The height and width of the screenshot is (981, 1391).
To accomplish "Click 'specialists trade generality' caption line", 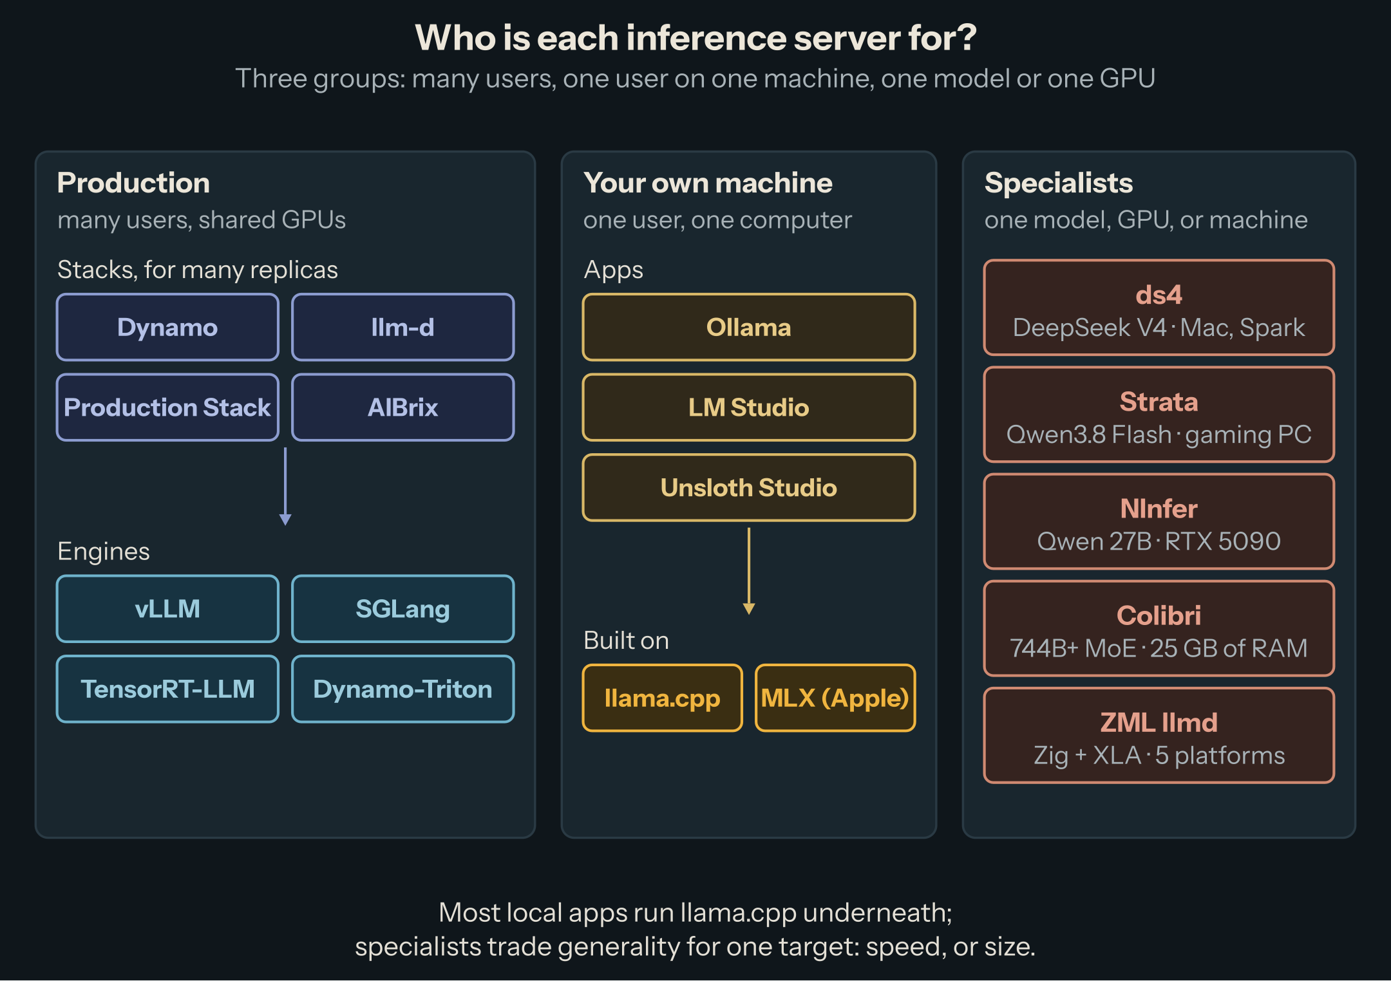I will [695, 947].
